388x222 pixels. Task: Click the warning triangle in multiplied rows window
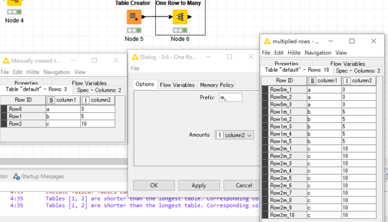point(267,41)
